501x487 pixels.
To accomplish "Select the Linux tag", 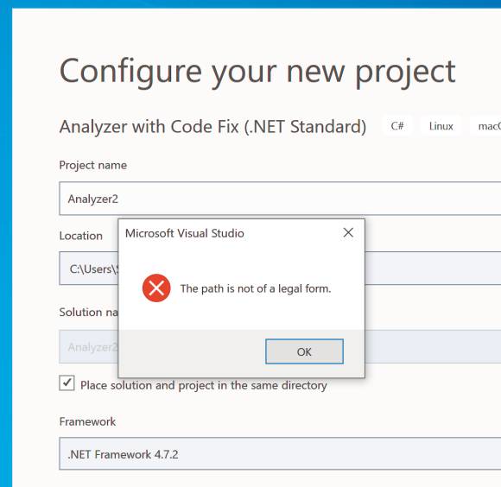I will point(441,126).
